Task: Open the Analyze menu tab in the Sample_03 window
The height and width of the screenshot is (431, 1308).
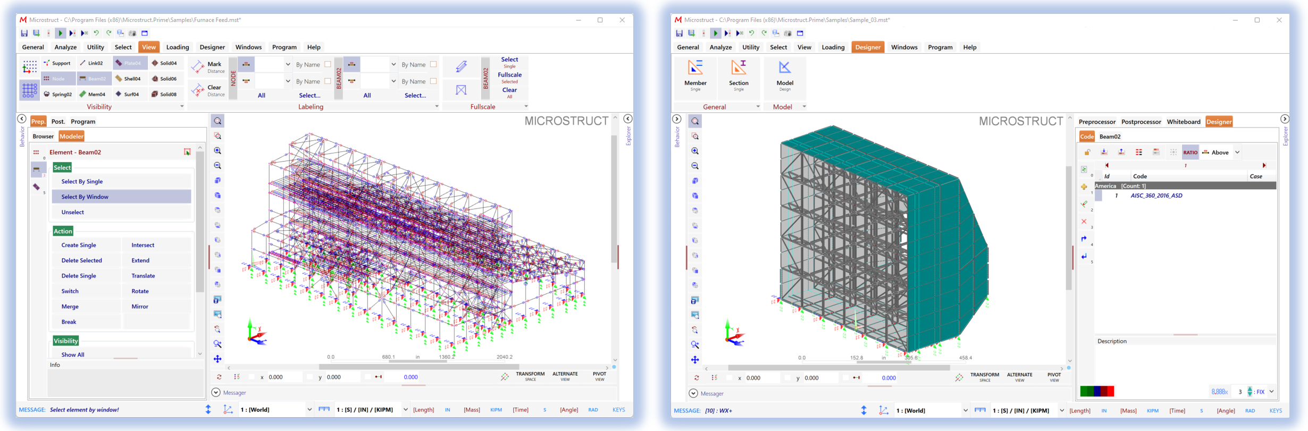Action: pyautogui.click(x=720, y=47)
